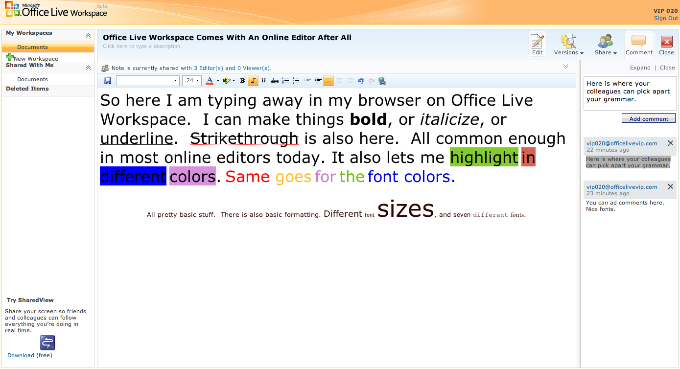Viewport: 680px width, 369px height.
Task: Collapse the Shared With Me section
Action: 88,68
